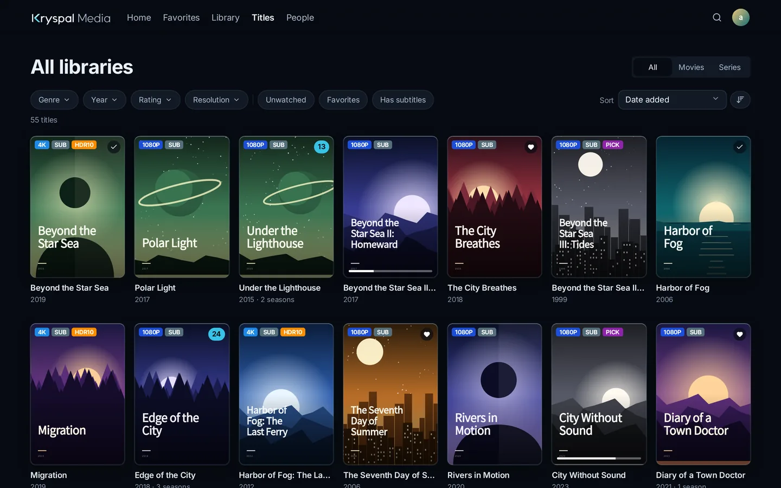Toggle the Favorites filter chip
This screenshot has width=781, height=488.
point(343,100)
